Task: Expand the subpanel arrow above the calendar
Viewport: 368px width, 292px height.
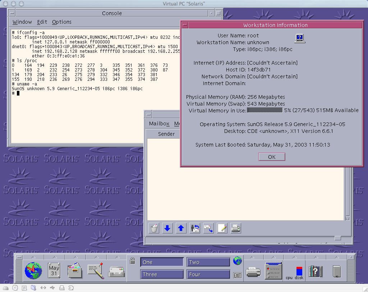Action: [55, 257]
